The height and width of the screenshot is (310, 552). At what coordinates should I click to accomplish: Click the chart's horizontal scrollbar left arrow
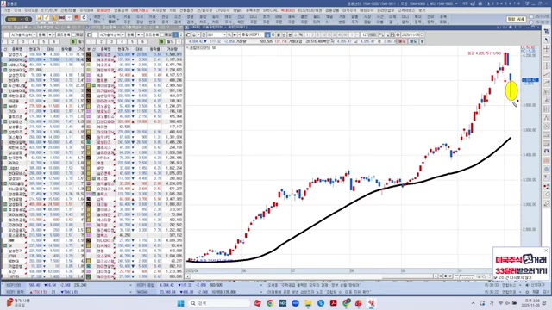188,276
